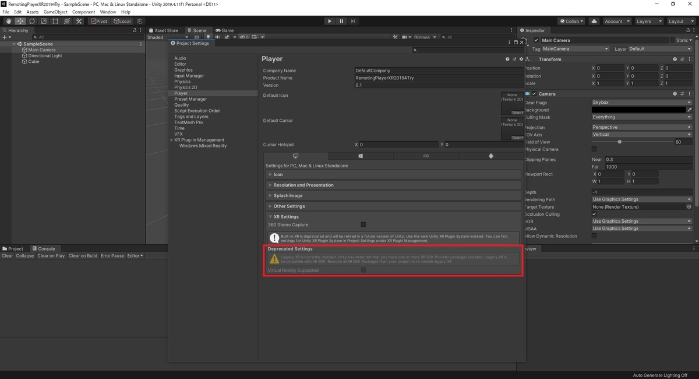The width and height of the screenshot is (699, 379).
Task: Select the Move tool in toolbar
Action: 20,21
